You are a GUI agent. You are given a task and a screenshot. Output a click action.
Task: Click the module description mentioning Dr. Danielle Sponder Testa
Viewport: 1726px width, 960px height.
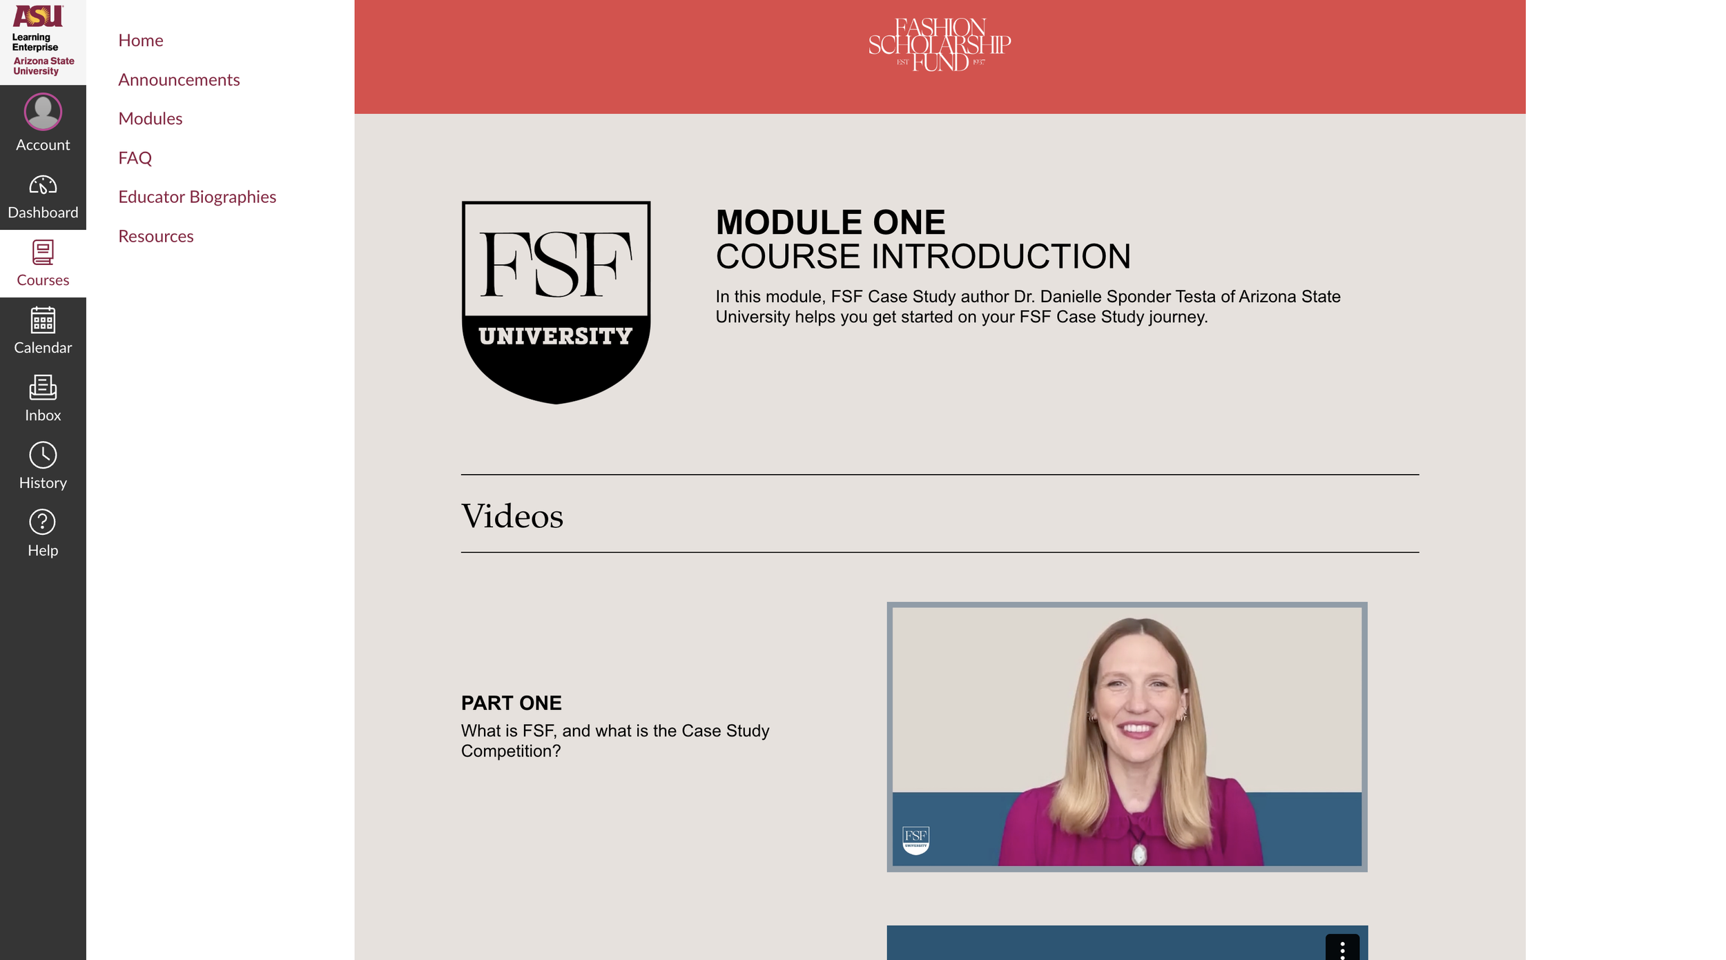1028,306
